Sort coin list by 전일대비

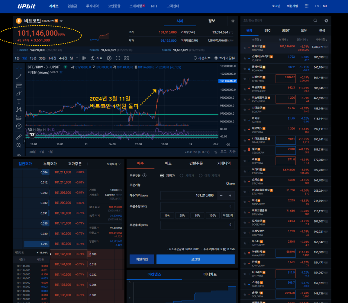pyautogui.click(x=302, y=39)
